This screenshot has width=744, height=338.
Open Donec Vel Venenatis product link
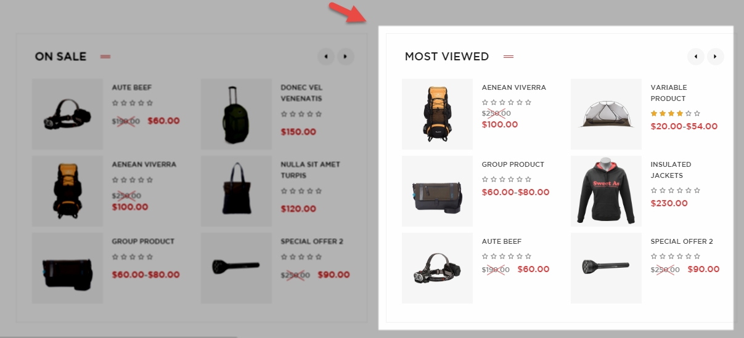pyautogui.click(x=301, y=93)
